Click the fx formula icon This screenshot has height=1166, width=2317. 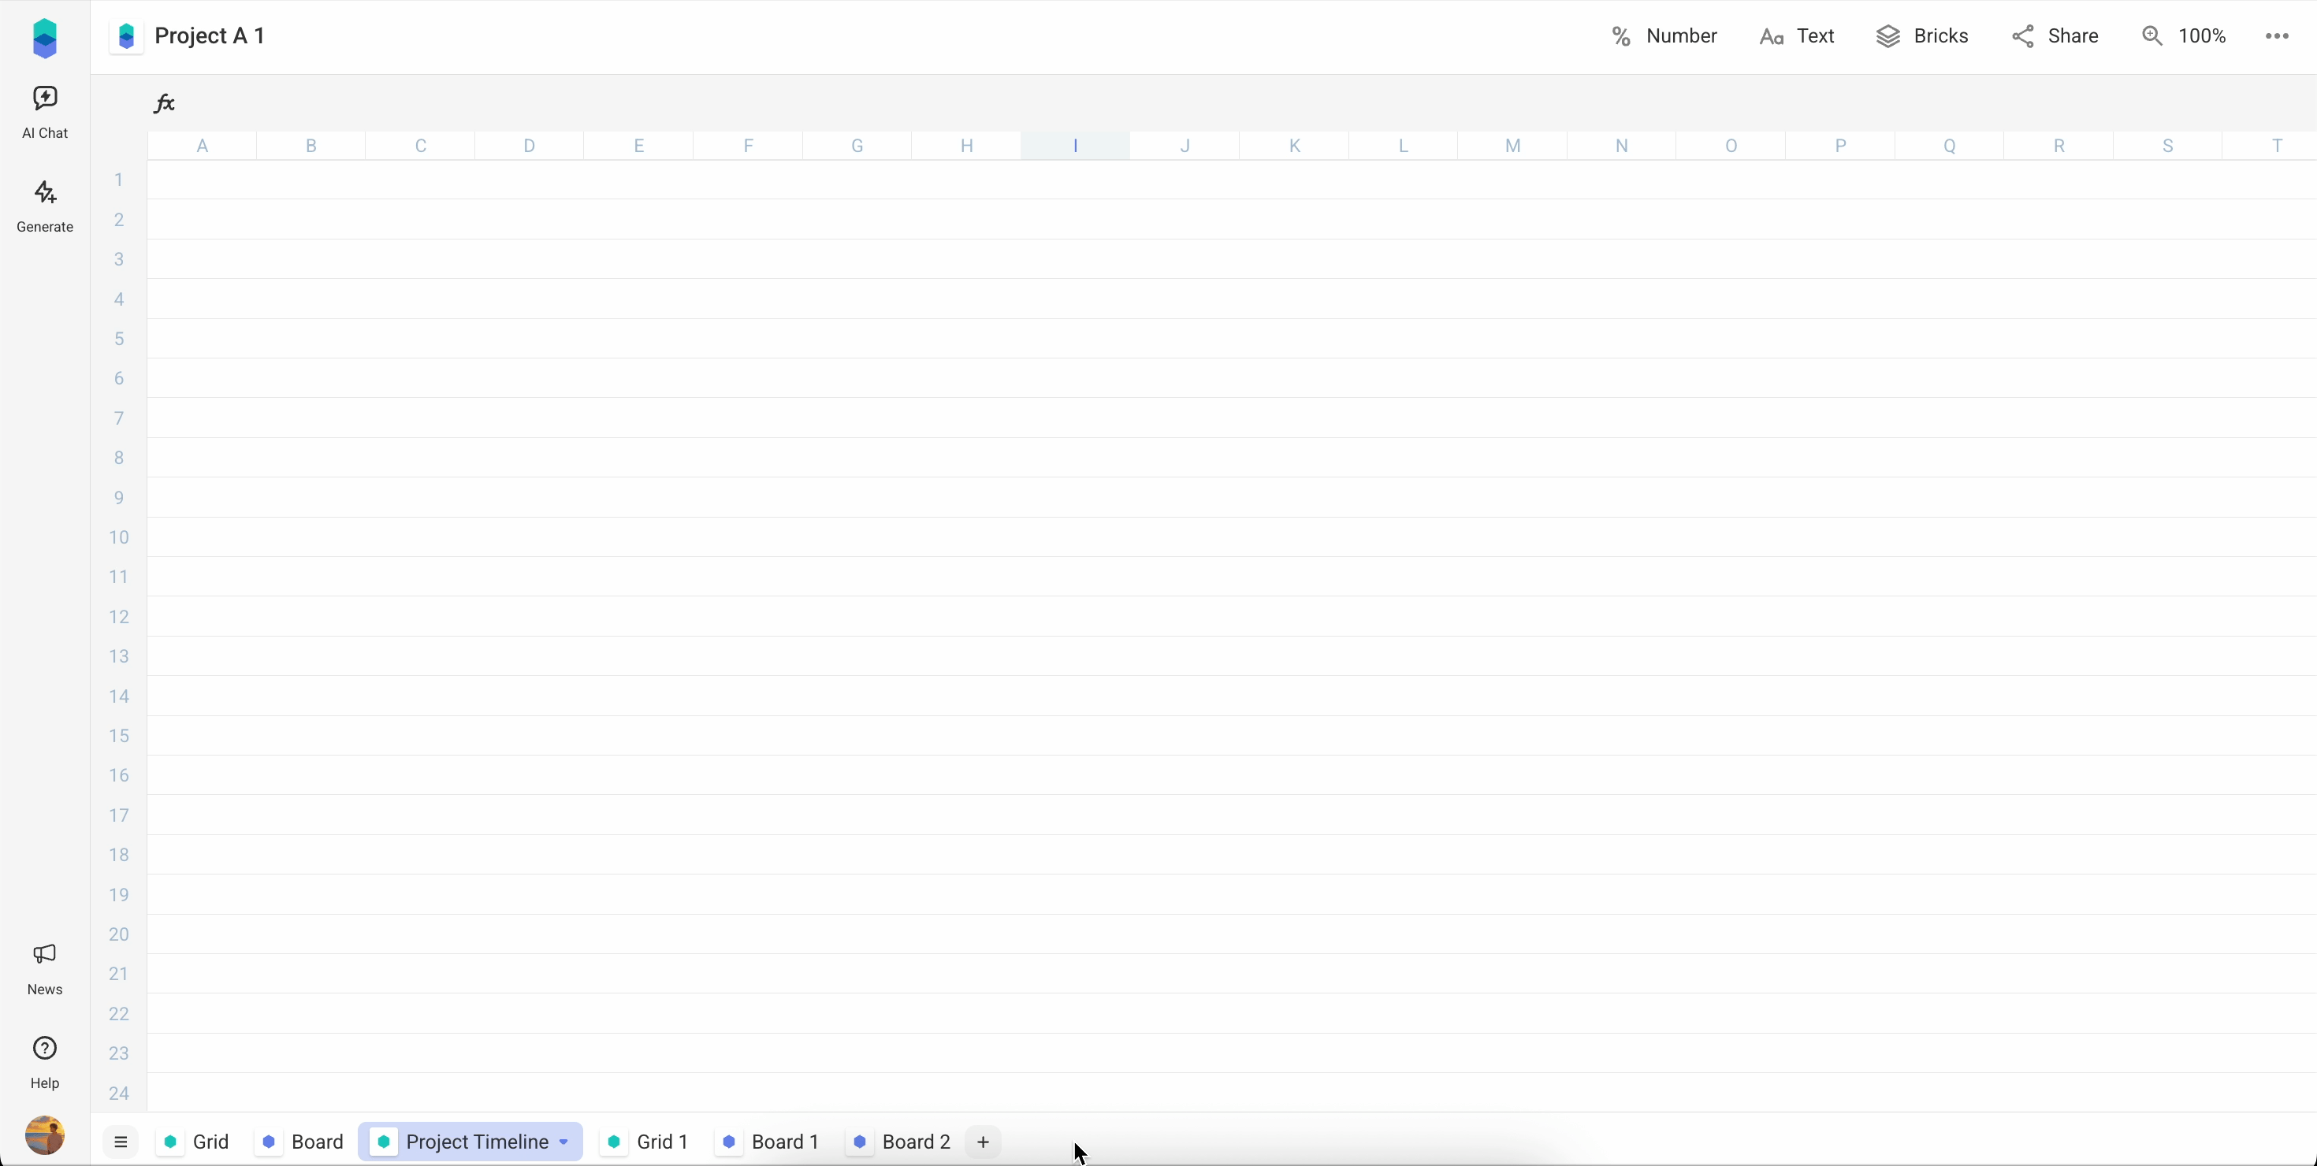pyautogui.click(x=165, y=102)
